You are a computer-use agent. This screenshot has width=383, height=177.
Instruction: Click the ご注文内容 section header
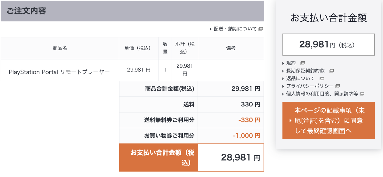[132, 11]
